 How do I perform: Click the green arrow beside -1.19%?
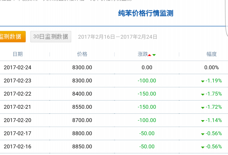tap(203, 81)
